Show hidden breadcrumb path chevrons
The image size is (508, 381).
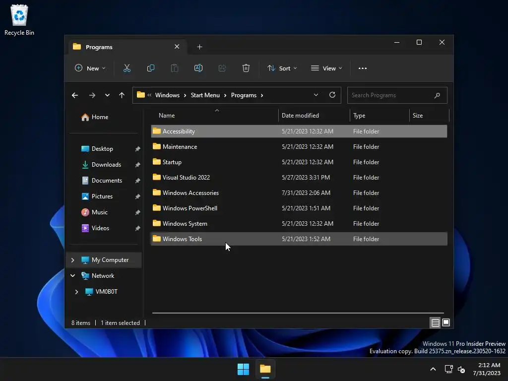(x=149, y=95)
